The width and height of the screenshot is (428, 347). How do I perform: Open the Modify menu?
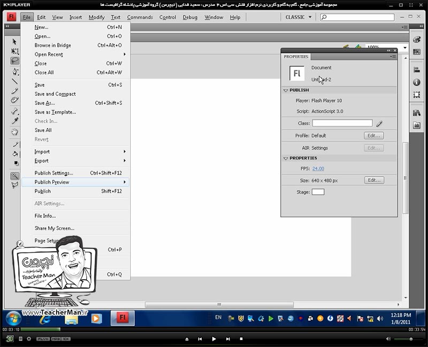tap(97, 17)
